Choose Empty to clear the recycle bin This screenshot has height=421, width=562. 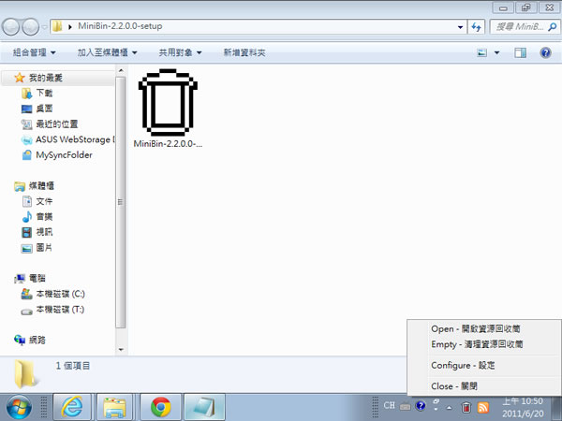[477, 344]
